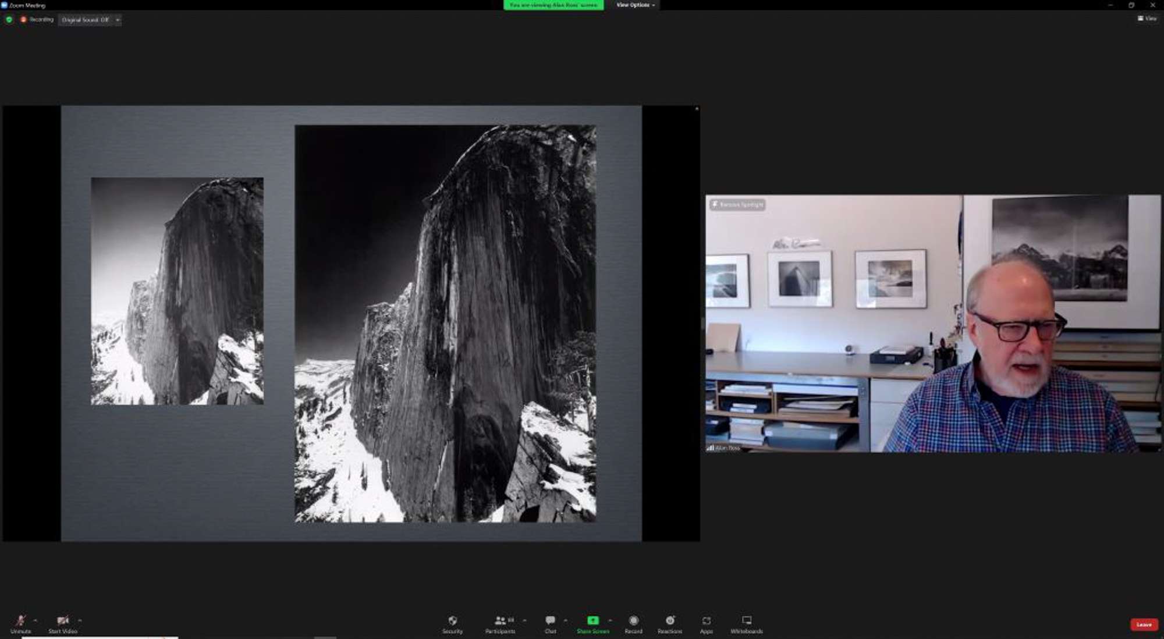The image size is (1164, 639).
Task: Click the large right photograph on shared slide
Action: (445, 324)
